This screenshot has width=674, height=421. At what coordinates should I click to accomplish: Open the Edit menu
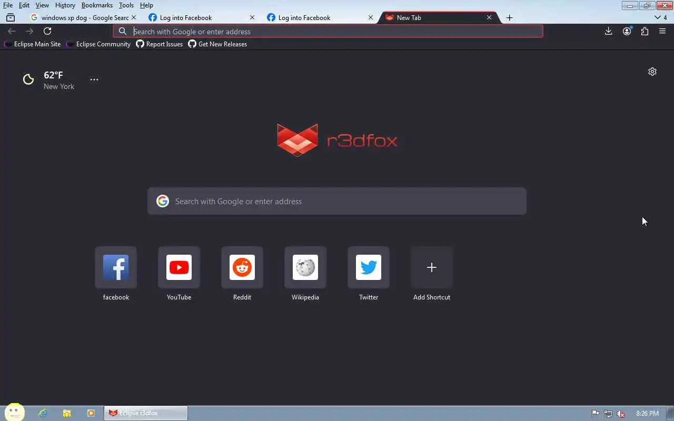tap(24, 5)
